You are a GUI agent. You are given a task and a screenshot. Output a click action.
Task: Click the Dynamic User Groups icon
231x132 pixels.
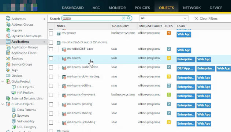click(8, 36)
